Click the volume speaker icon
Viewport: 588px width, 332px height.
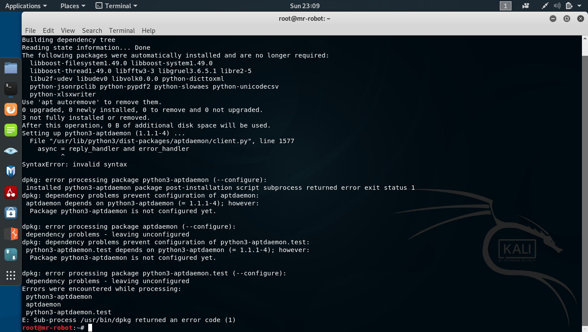pyautogui.click(x=557, y=6)
